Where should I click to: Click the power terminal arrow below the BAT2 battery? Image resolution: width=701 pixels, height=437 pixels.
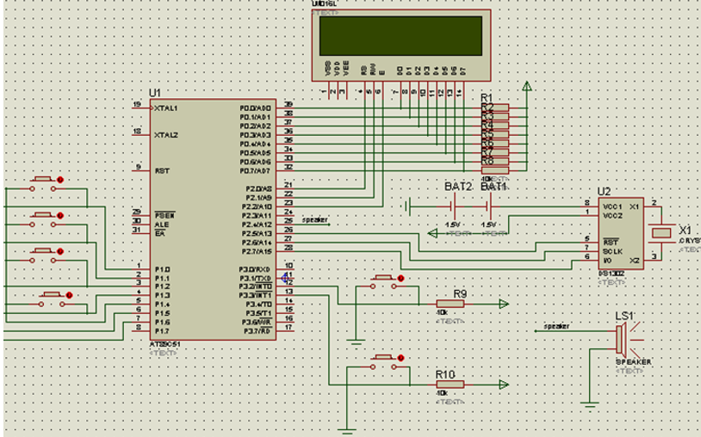coord(432,233)
